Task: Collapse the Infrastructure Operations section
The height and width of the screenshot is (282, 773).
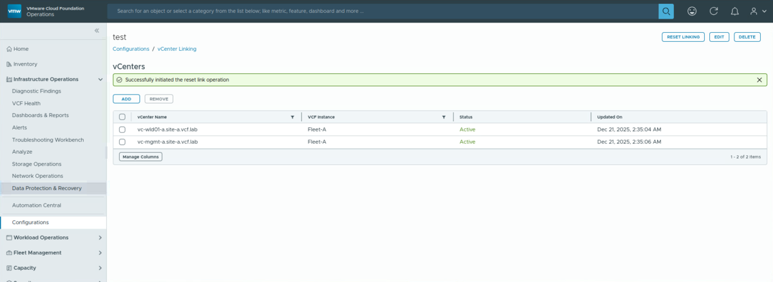Action: point(100,79)
